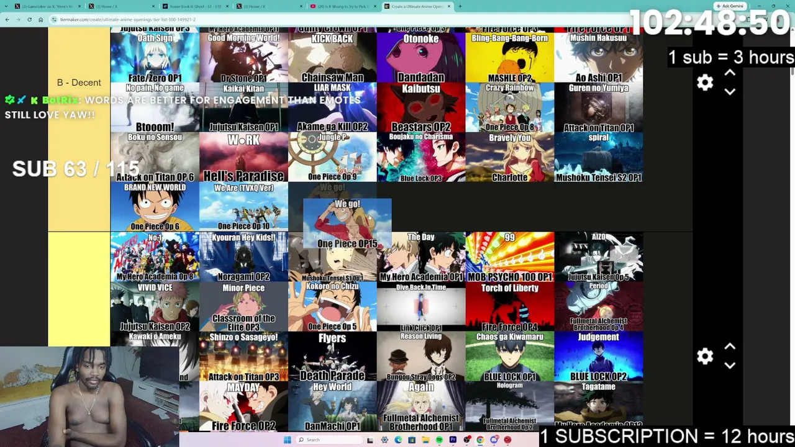Select the One Piece OP 8 Crazy Rainbow thumbnail
The height and width of the screenshot is (447, 795).
pos(510,107)
